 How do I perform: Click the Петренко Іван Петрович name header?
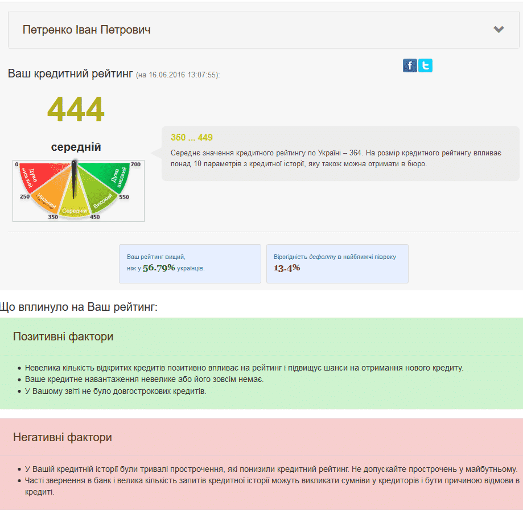pos(87,30)
